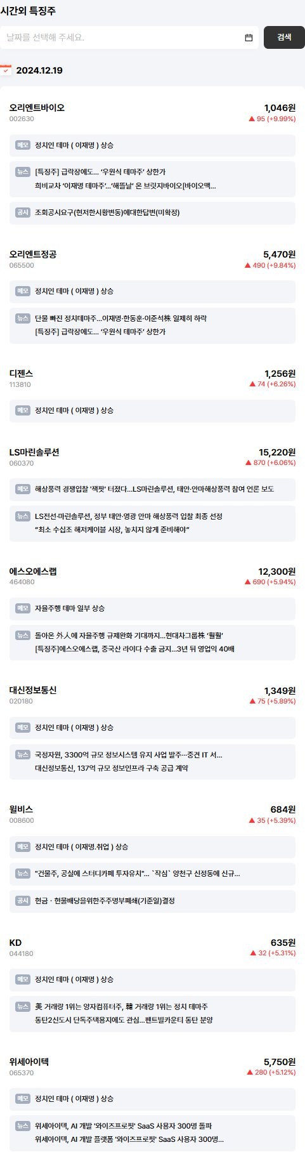Image resolution: width=305 pixels, height=1159 pixels.
Task: Click 메모 badge under KD
Action: click(23, 979)
